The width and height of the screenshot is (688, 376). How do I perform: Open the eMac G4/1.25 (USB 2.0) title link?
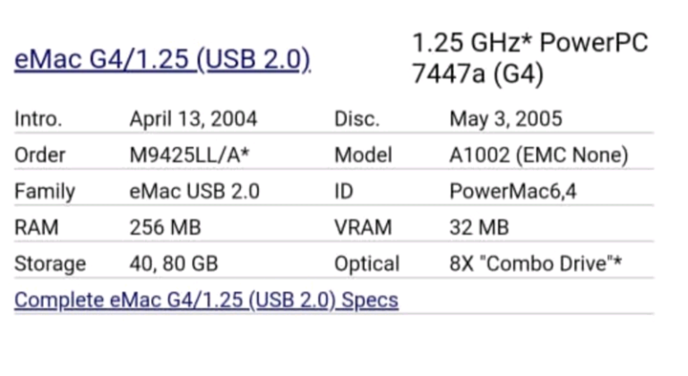(x=162, y=59)
